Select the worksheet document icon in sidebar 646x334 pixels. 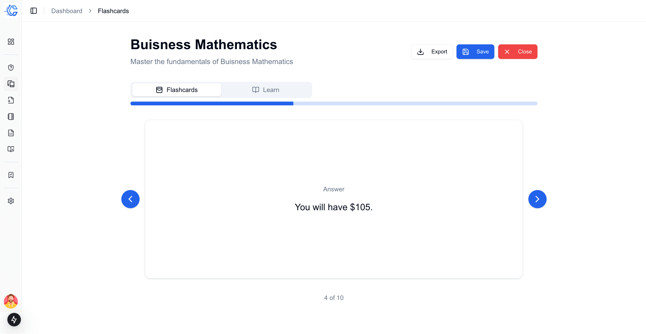point(11,133)
